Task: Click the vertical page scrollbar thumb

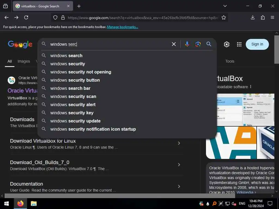Action: point(277,50)
